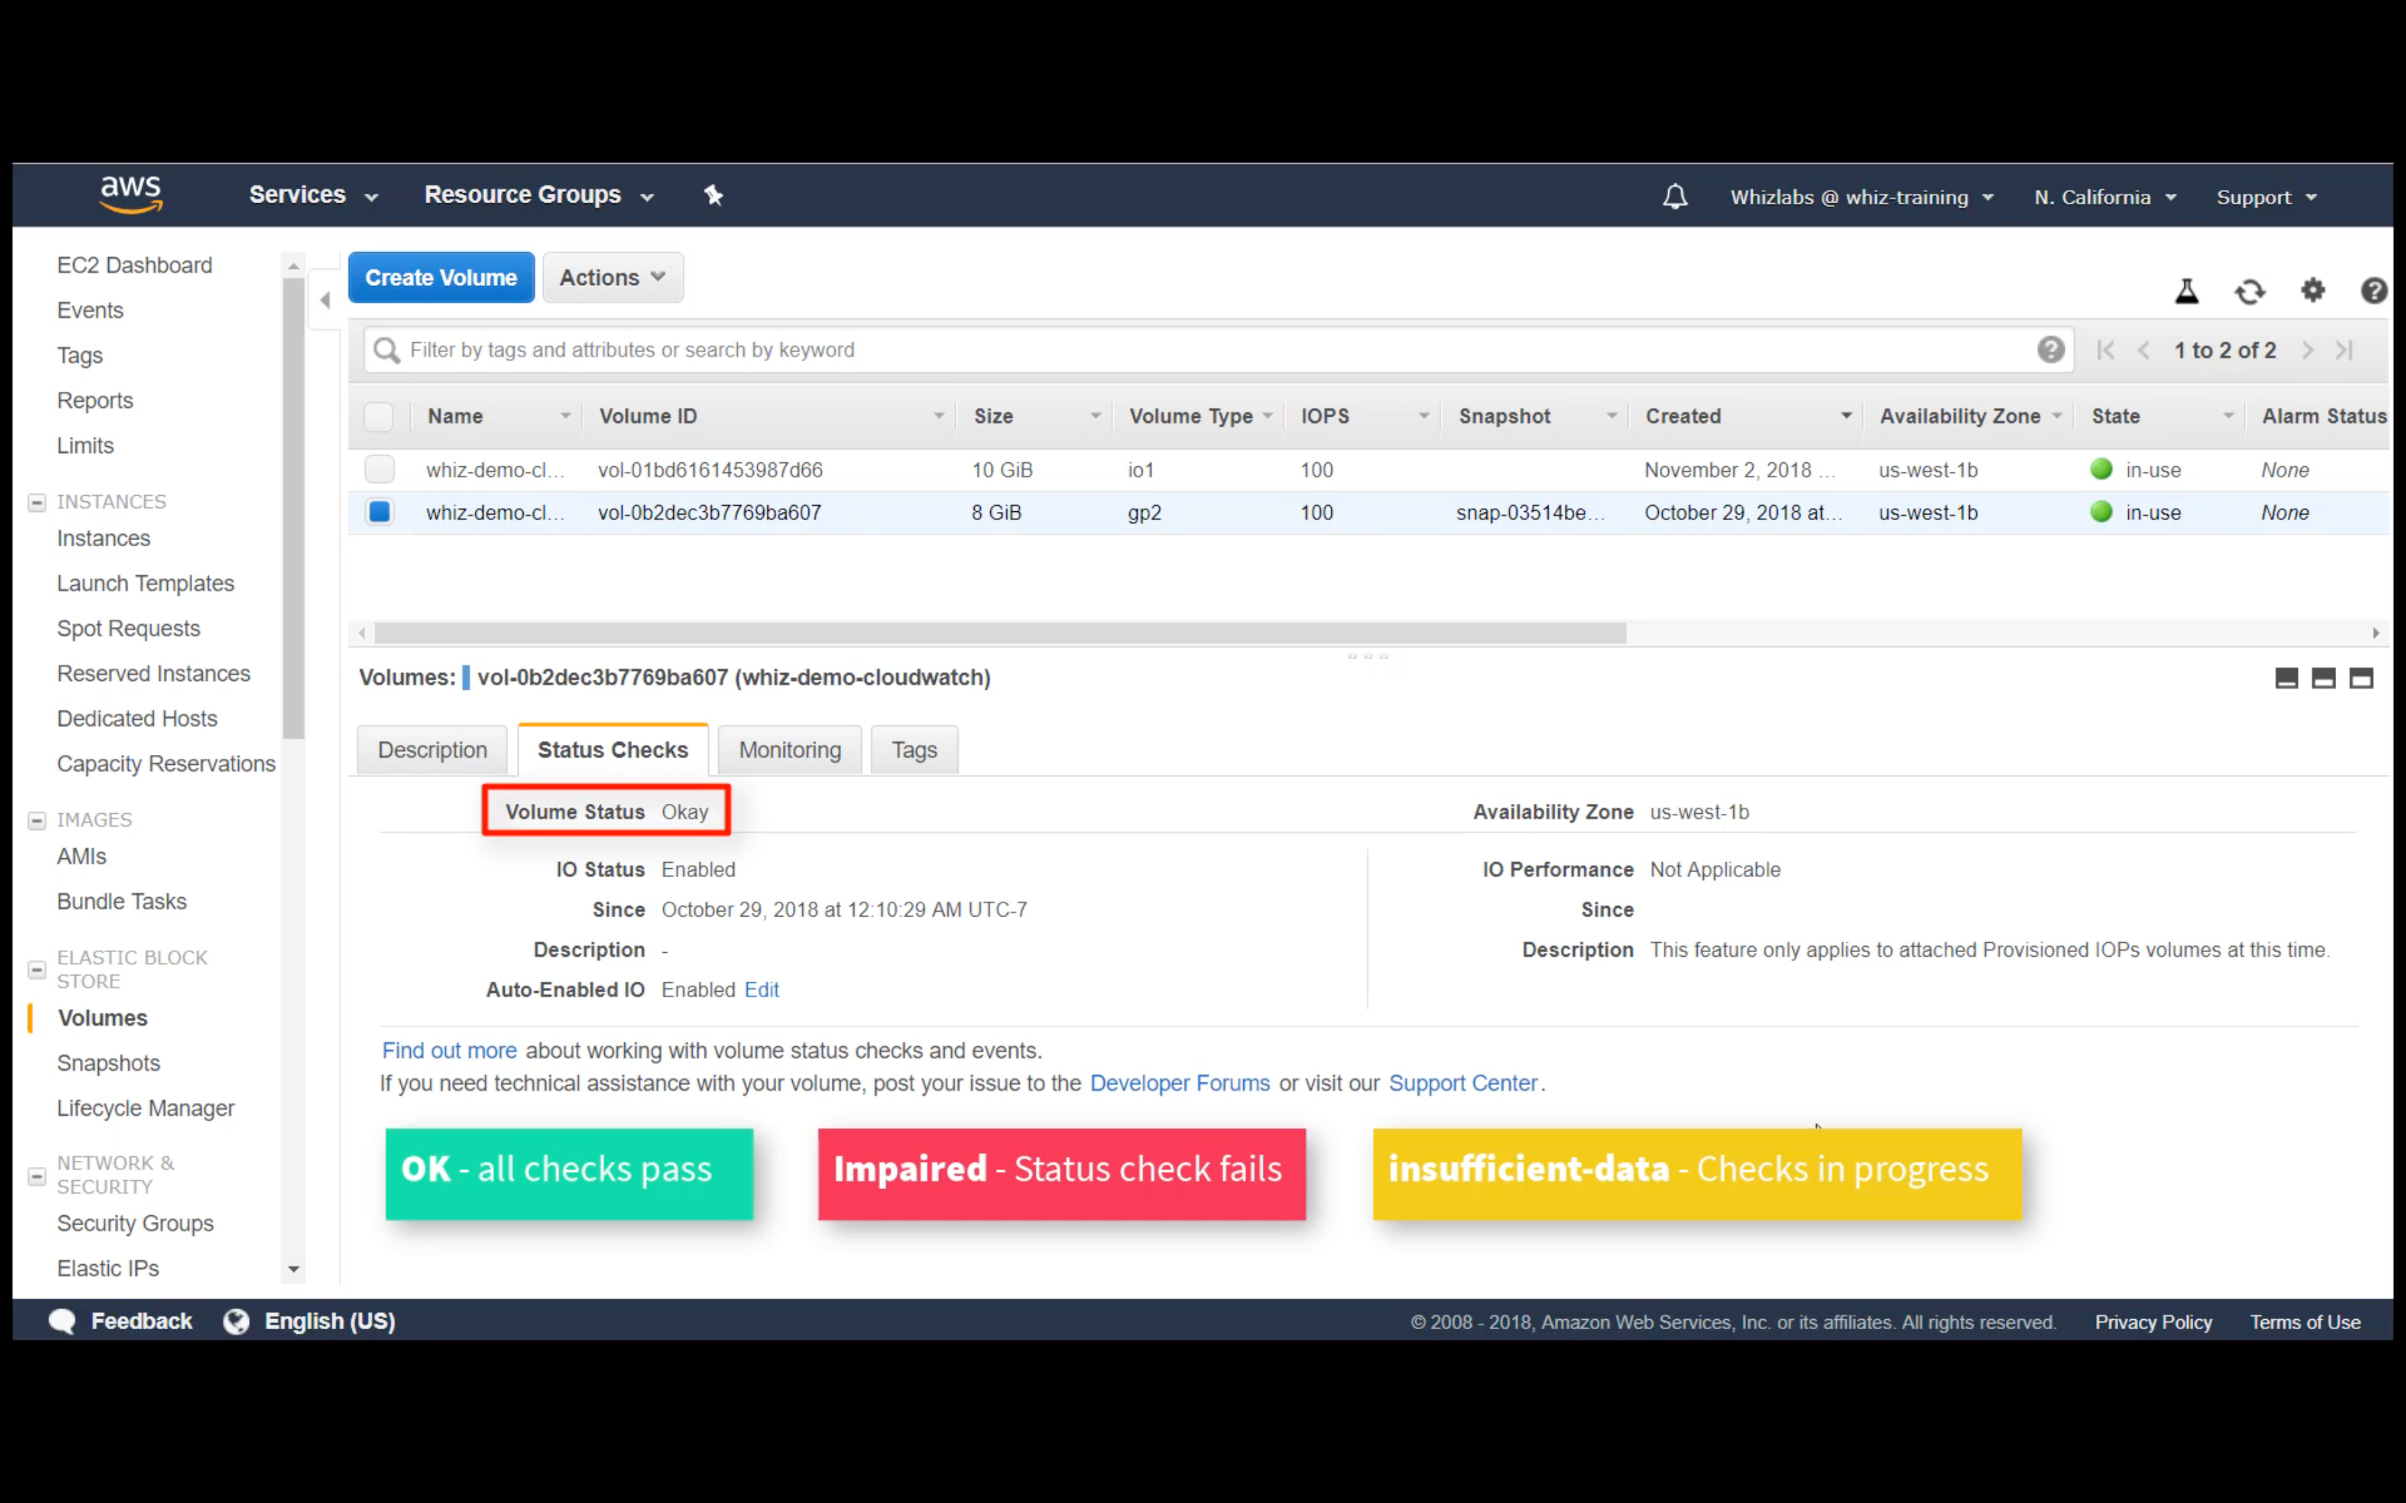2406x1503 pixels.
Task: Open the notifications bell
Action: point(1675,196)
